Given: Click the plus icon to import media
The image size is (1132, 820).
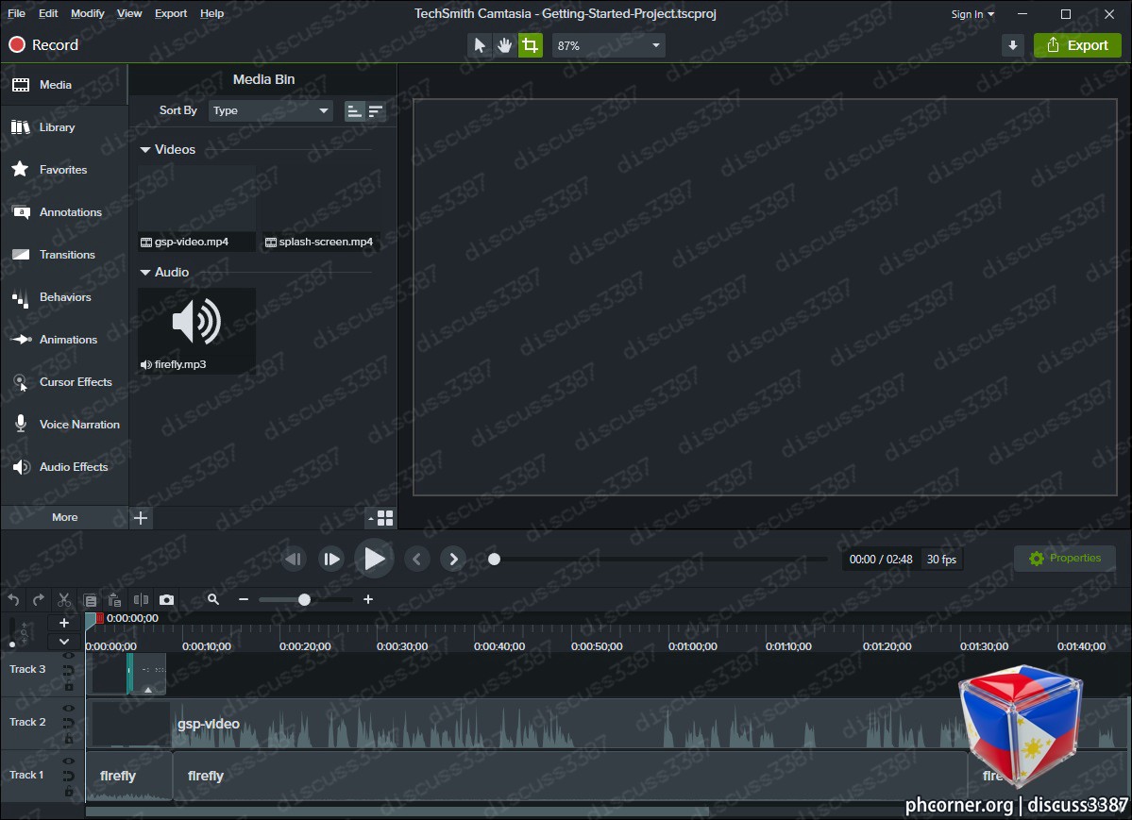Looking at the screenshot, I should [x=141, y=517].
